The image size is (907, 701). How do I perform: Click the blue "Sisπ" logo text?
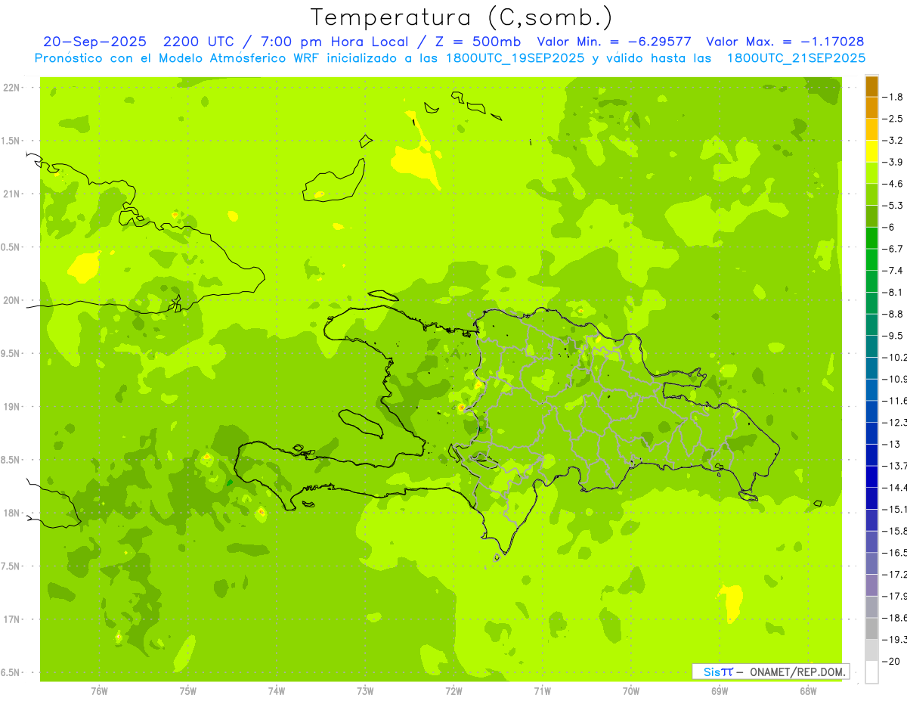(x=717, y=672)
